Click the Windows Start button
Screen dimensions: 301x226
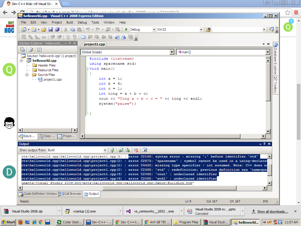(8, 222)
